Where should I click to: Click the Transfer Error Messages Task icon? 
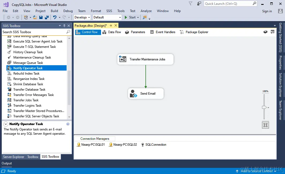click(9, 95)
